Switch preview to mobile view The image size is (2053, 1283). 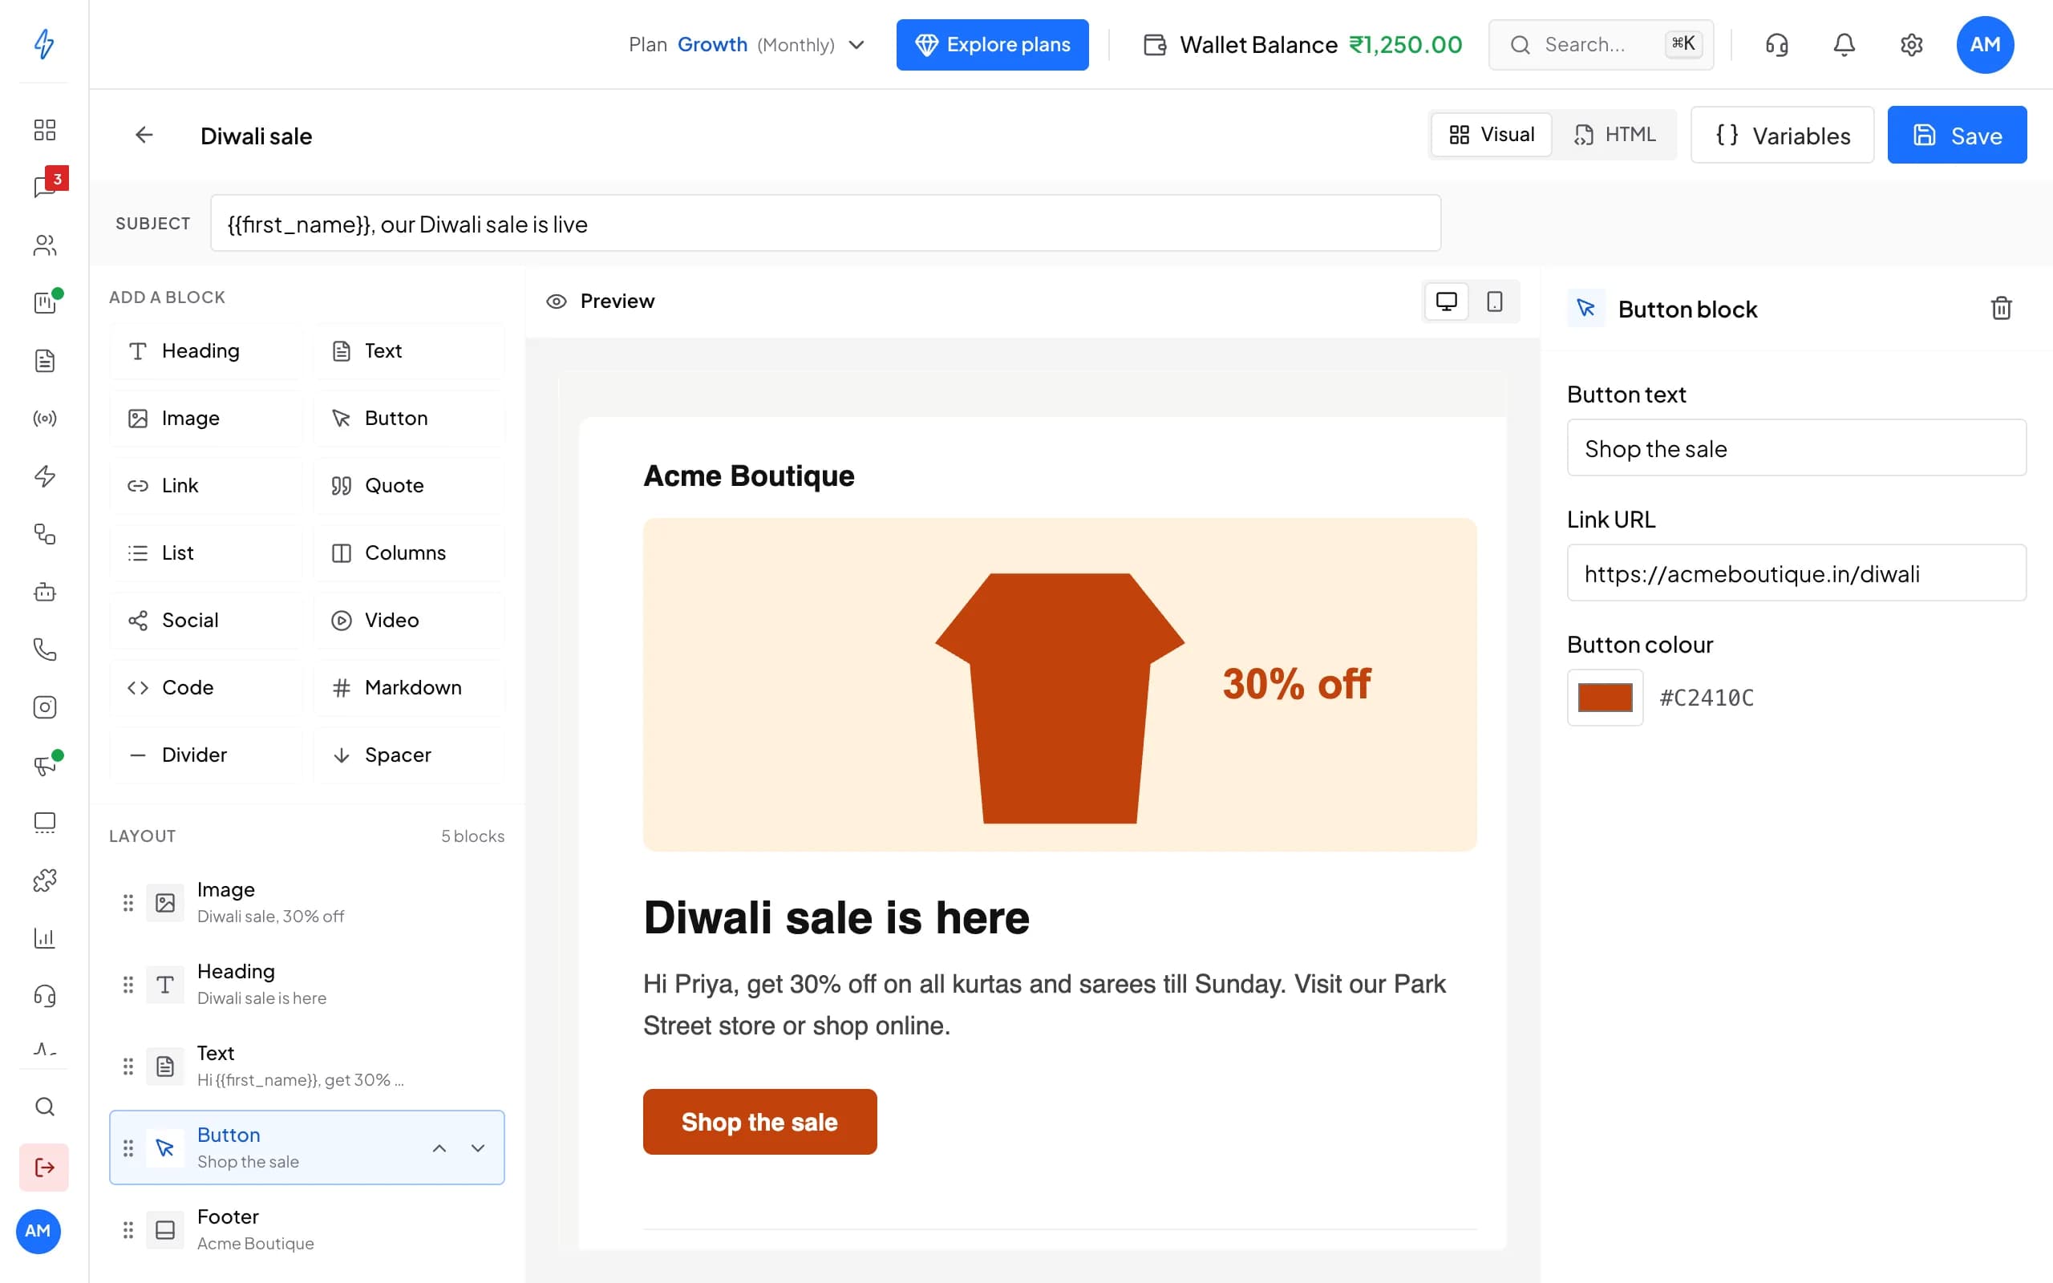point(1495,302)
